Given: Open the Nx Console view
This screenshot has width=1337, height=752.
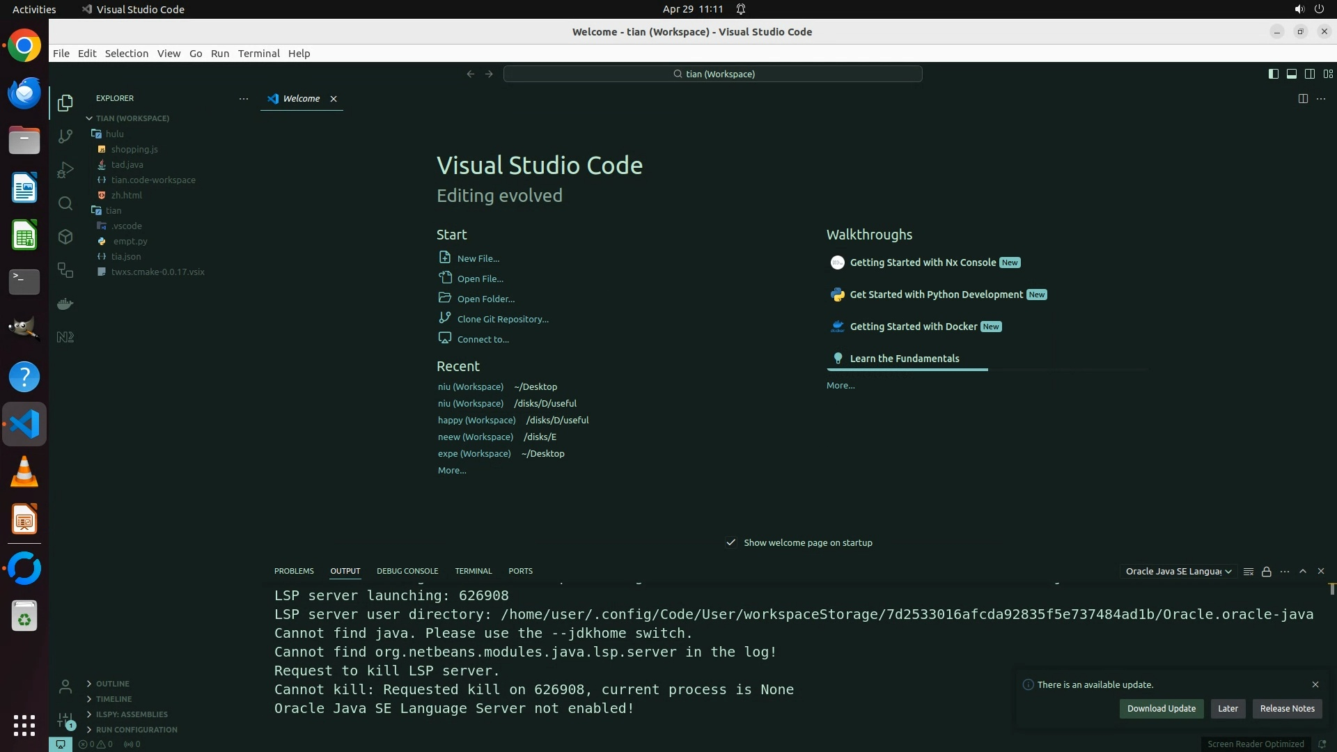Looking at the screenshot, I should point(65,337).
